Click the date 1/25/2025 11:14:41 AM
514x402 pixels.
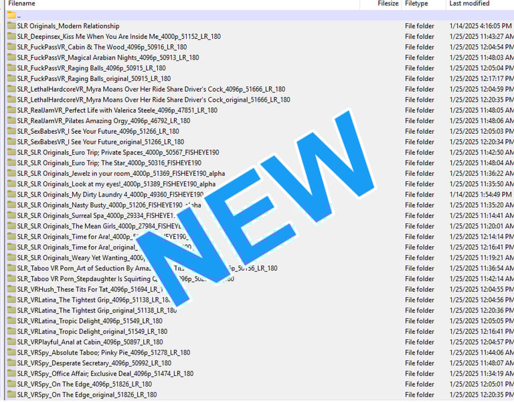click(x=482, y=215)
